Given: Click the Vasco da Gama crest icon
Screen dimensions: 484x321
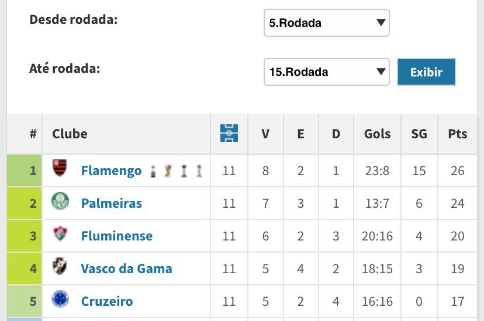Looking at the screenshot, I should [60, 266].
